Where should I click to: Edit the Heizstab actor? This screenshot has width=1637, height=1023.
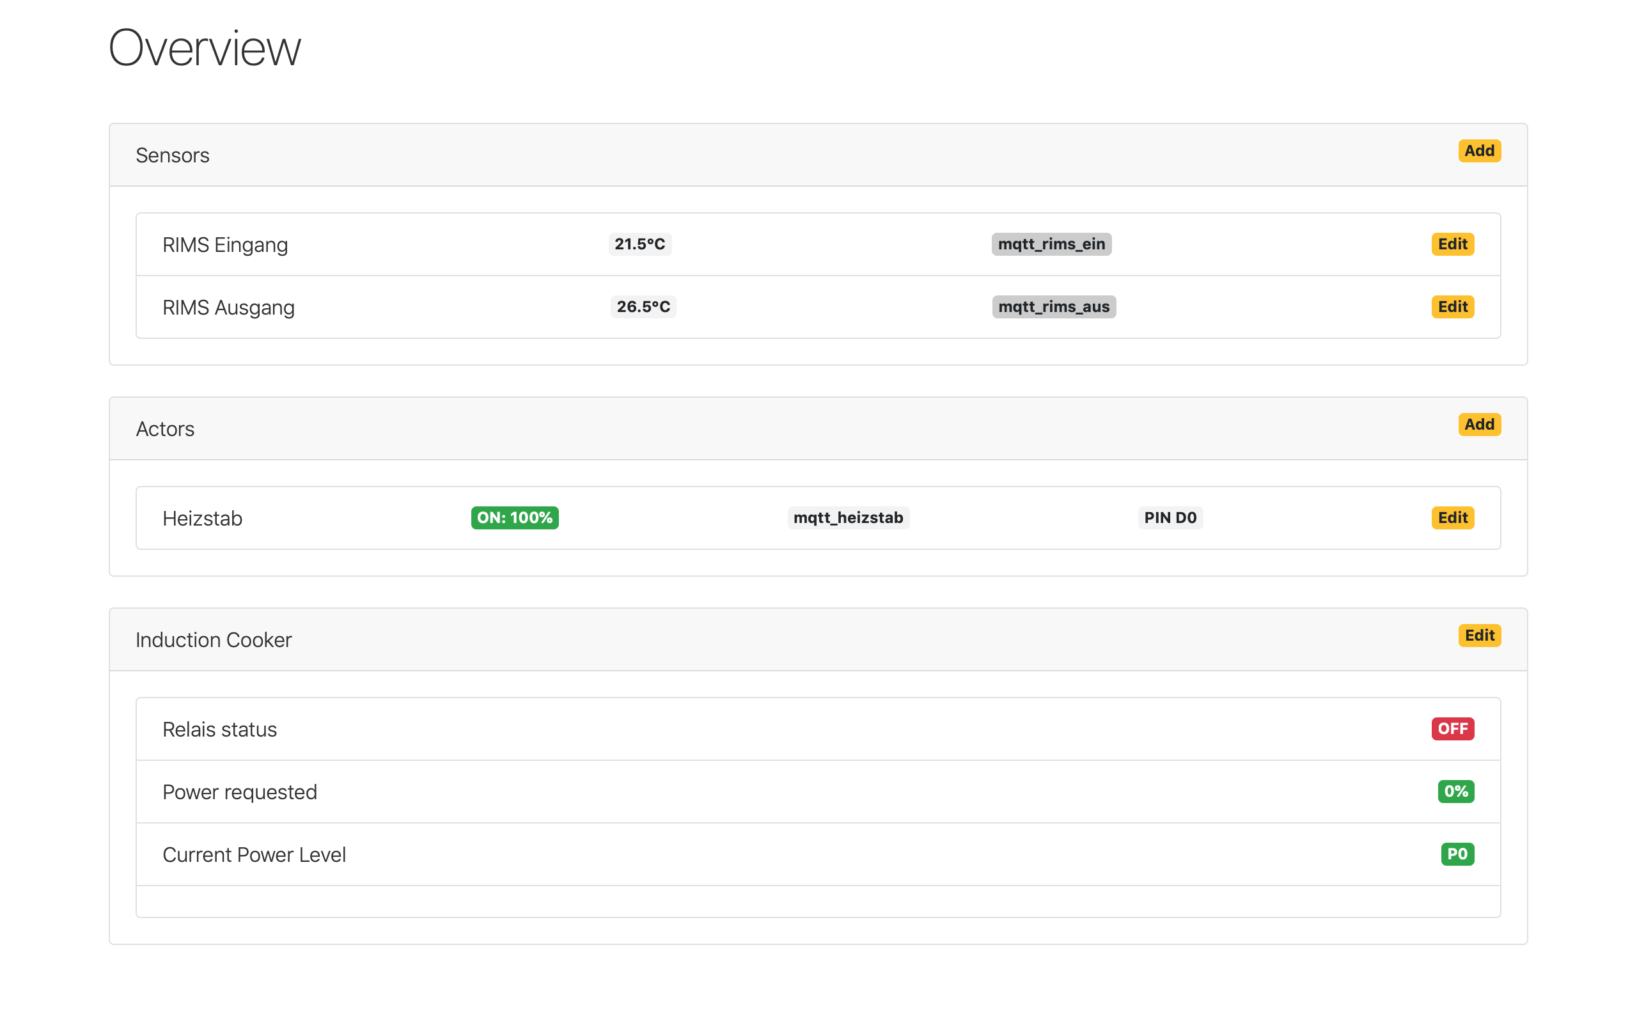pos(1452,518)
